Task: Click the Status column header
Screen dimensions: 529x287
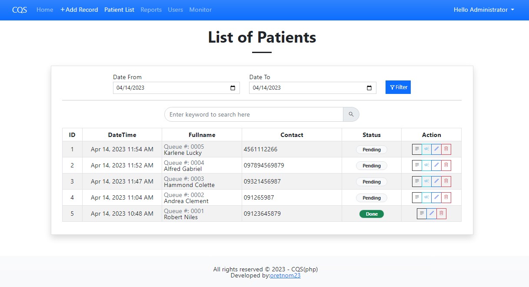Action: 372,135
